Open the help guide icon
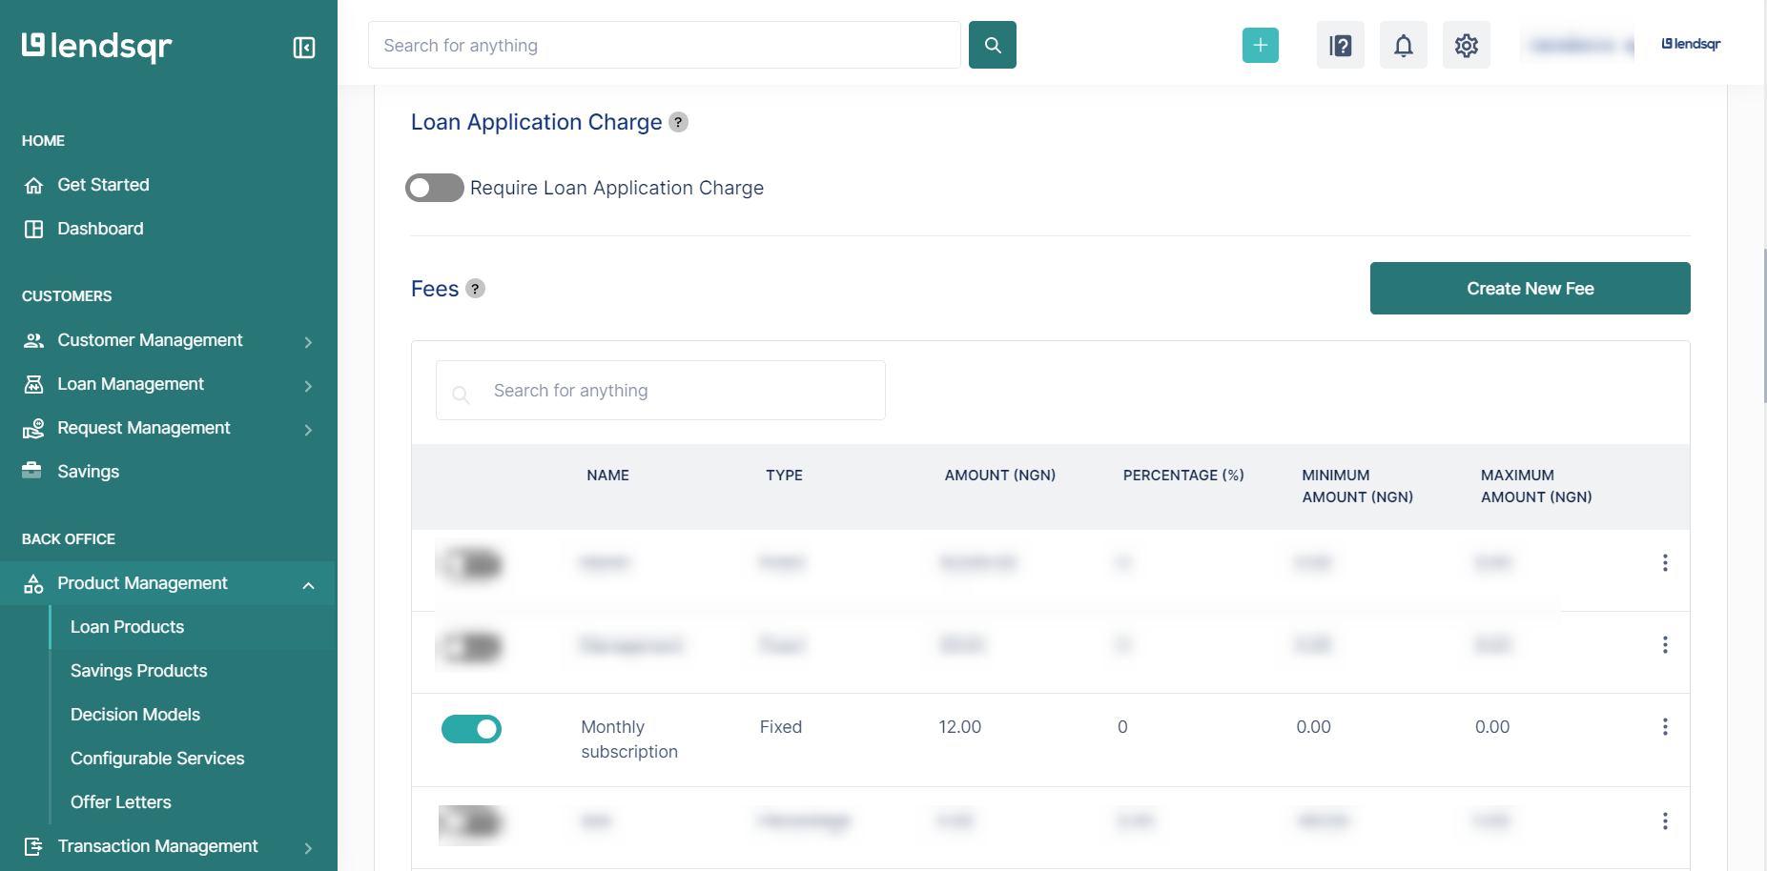Viewport: 1767px width, 871px height. pyautogui.click(x=1341, y=45)
